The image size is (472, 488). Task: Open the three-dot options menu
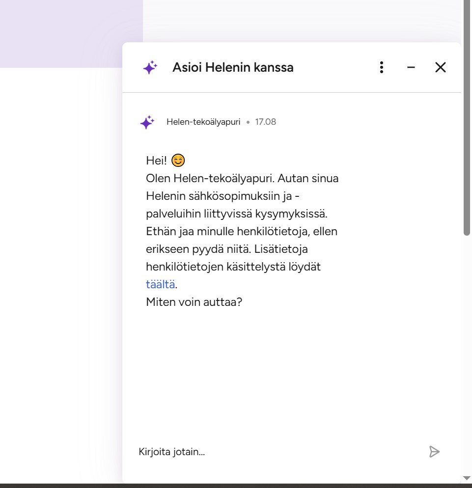click(x=381, y=67)
